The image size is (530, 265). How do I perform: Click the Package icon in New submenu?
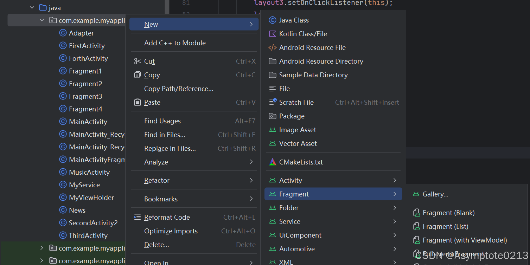273,116
